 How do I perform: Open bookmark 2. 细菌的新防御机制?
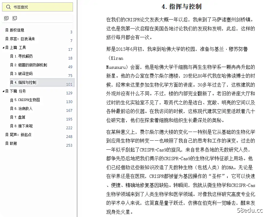coord(31,65)
